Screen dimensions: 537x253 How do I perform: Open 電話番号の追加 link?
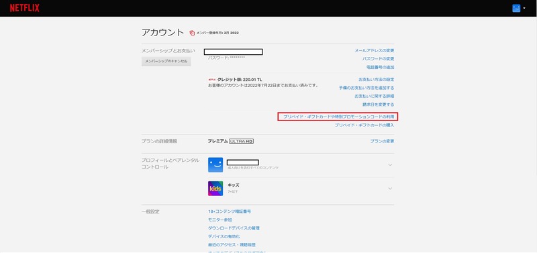tap(380, 67)
